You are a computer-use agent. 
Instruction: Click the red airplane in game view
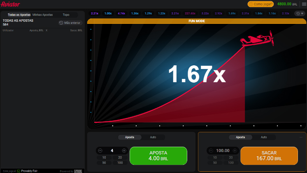coord(257,39)
